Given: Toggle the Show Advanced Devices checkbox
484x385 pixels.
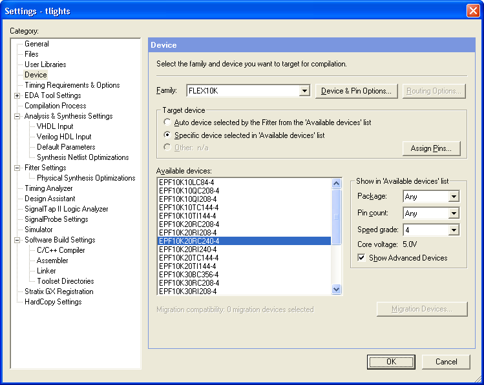Looking at the screenshot, I should pos(362,258).
